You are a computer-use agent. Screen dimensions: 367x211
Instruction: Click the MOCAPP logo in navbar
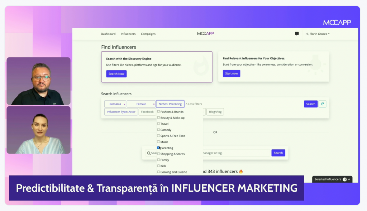[x=205, y=34]
